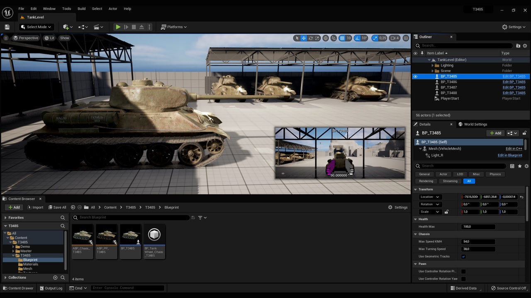531x298 pixels.
Task: Click the eject from player button
Action: [141, 27]
